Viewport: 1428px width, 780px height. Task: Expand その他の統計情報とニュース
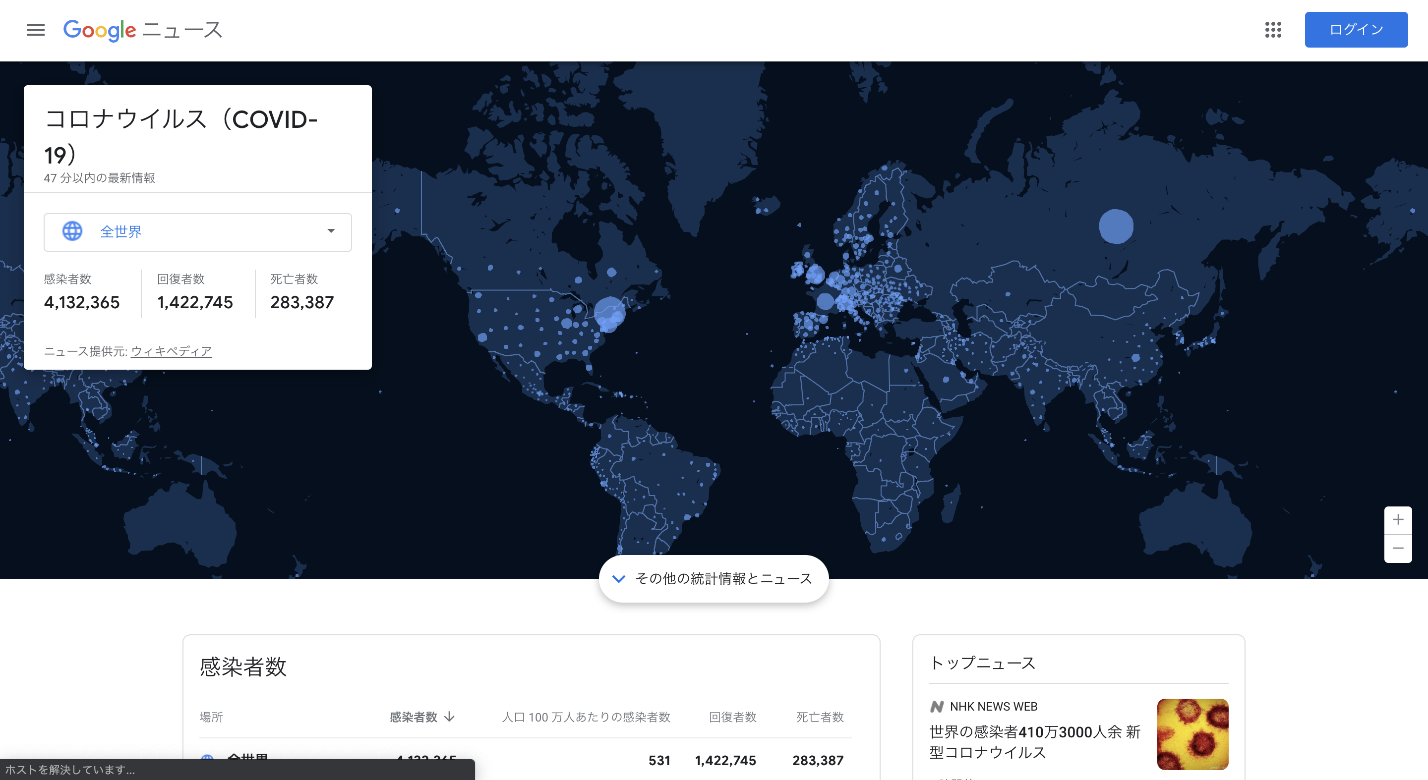click(714, 578)
